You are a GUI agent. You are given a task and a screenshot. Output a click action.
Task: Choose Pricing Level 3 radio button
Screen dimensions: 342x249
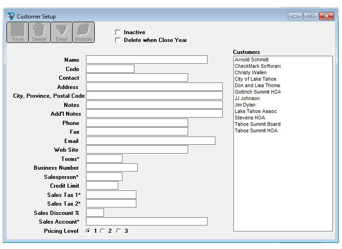click(x=119, y=231)
